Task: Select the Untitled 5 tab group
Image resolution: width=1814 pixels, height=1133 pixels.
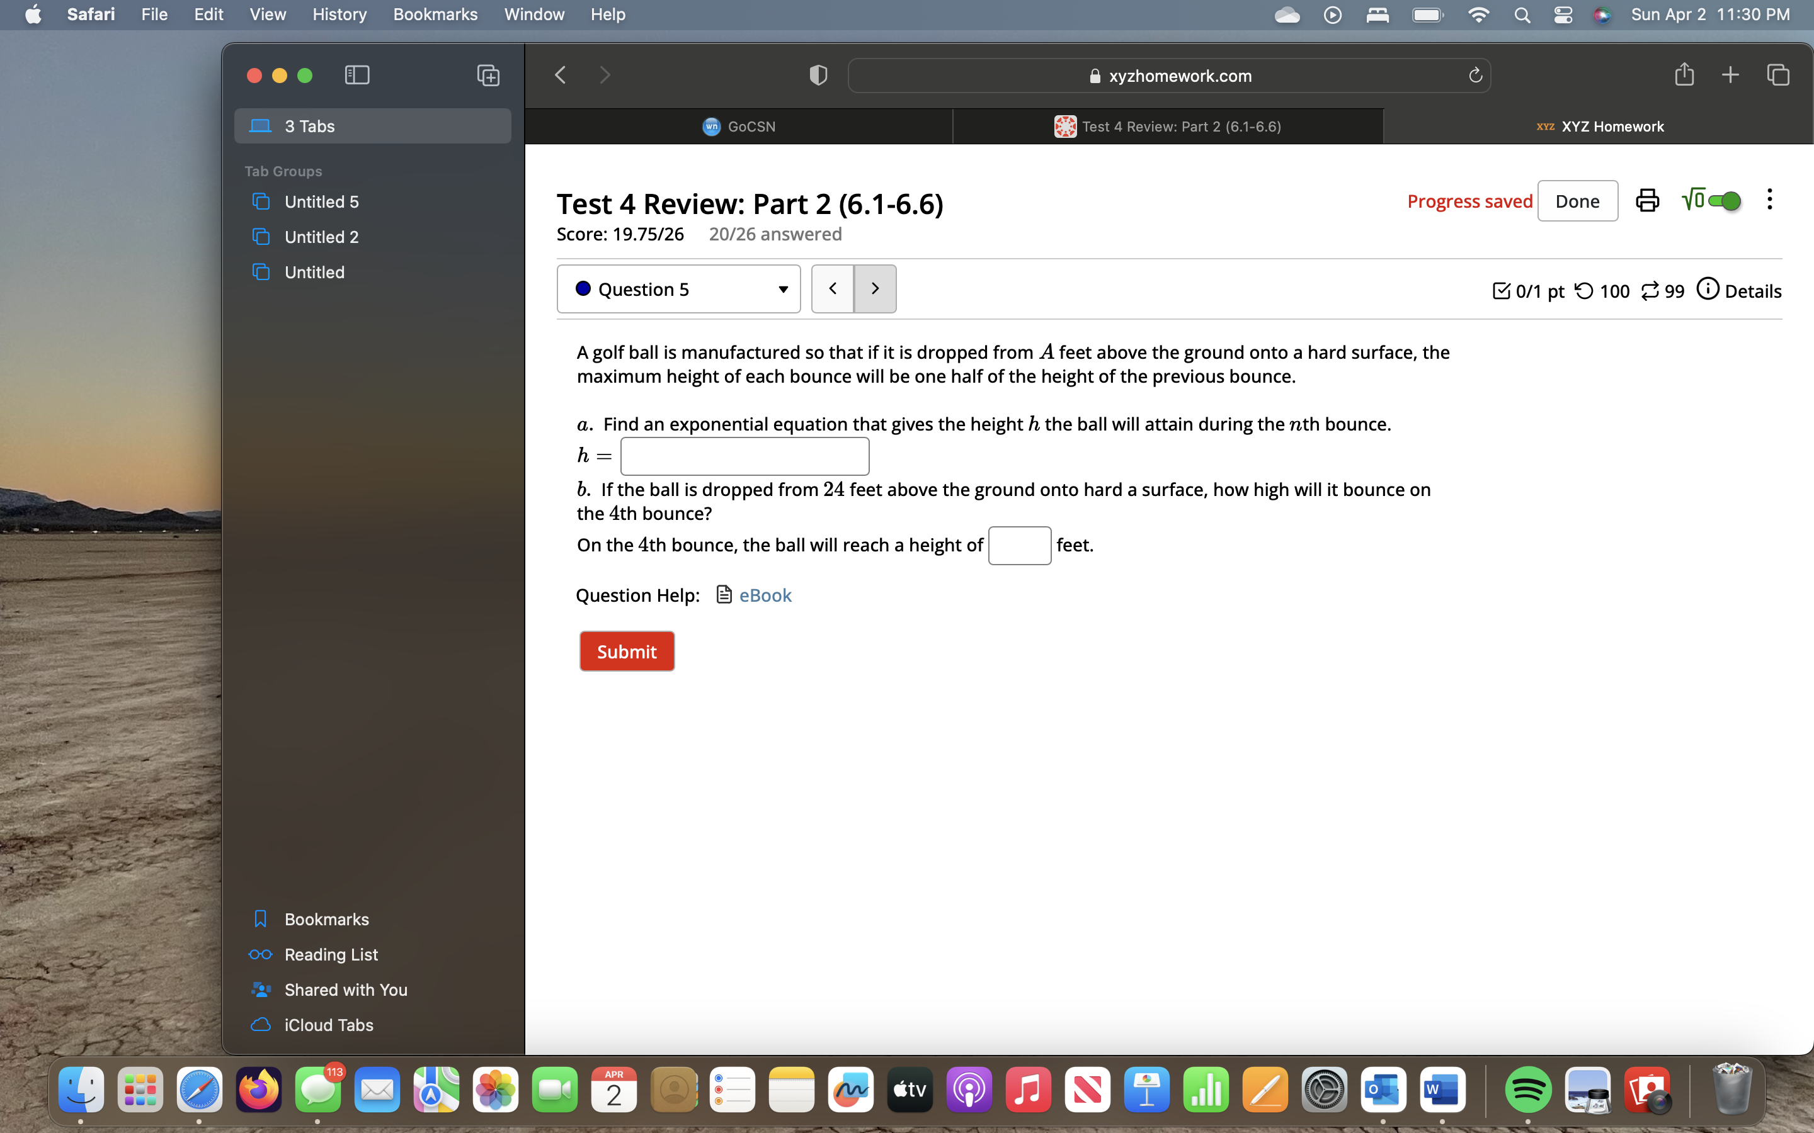Action: 321,201
